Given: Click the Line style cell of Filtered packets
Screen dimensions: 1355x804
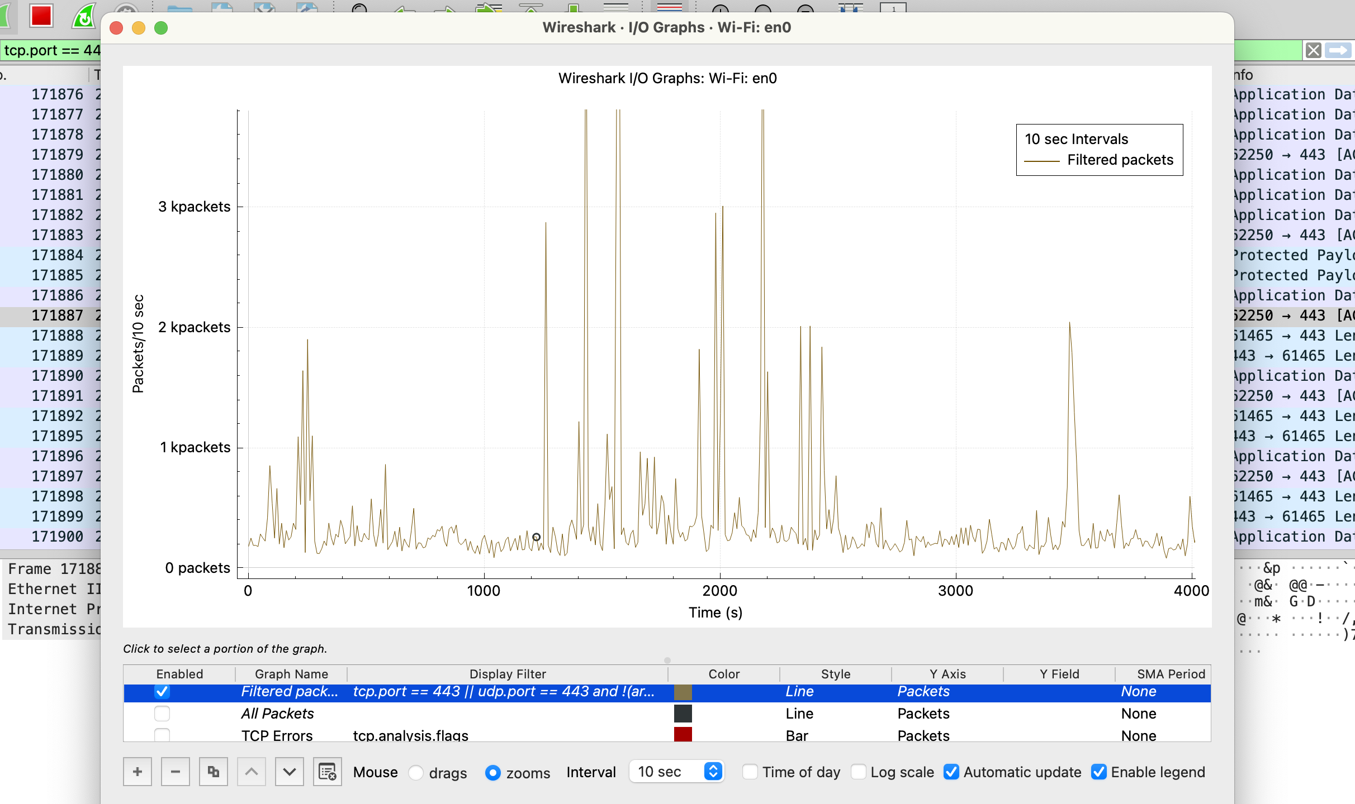Looking at the screenshot, I should pyautogui.click(x=799, y=691).
